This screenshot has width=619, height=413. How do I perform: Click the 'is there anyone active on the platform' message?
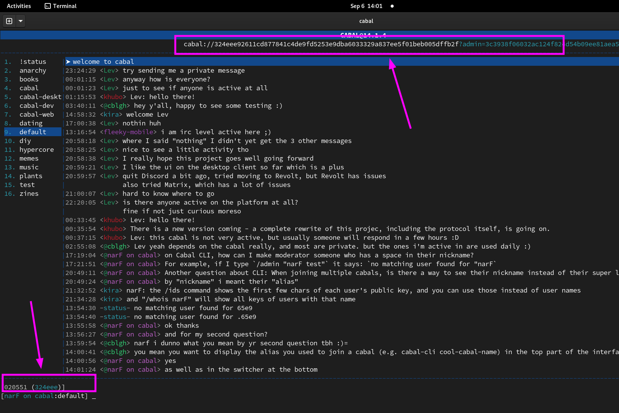pos(210,202)
